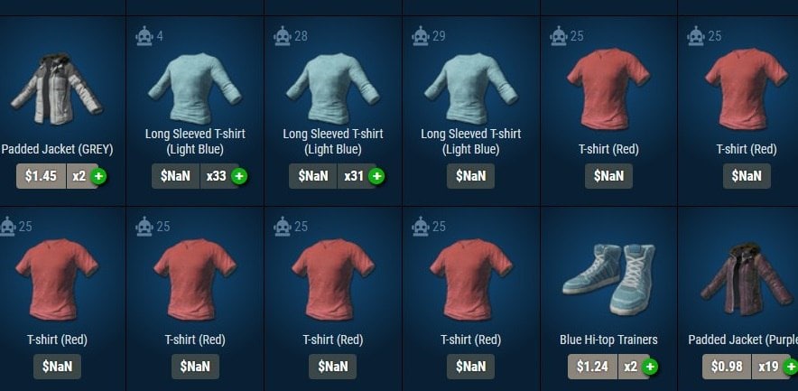The width and height of the screenshot is (798, 391).
Task: Click the Padded Jacket (GREY) title text
Action: (x=57, y=149)
